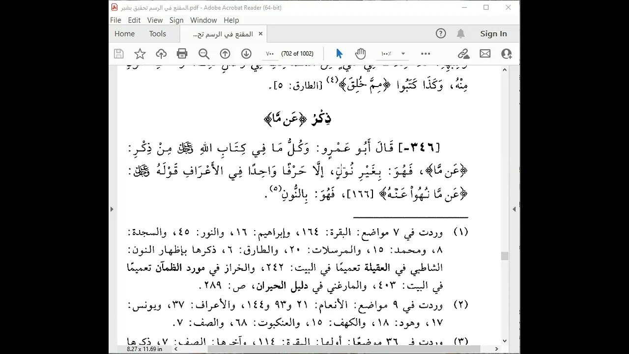629x354 pixels.
Task: Select the open PDF document tab
Action: (x=222, y=34)
